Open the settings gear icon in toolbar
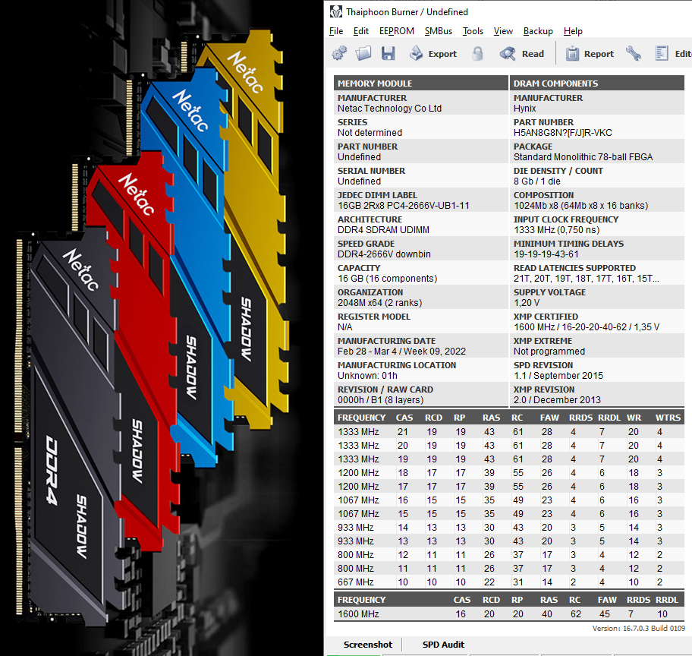 [x=339, y=53]
